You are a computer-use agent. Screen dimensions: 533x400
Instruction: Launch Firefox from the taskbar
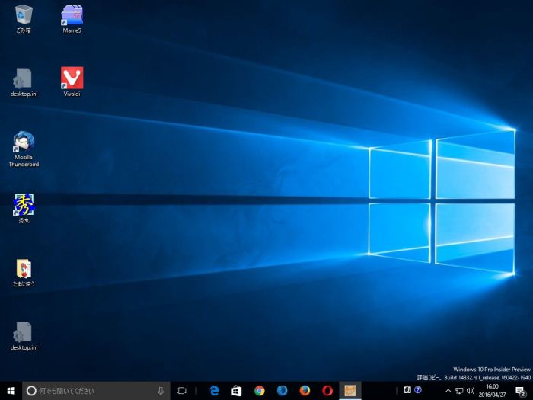point(305,390)
